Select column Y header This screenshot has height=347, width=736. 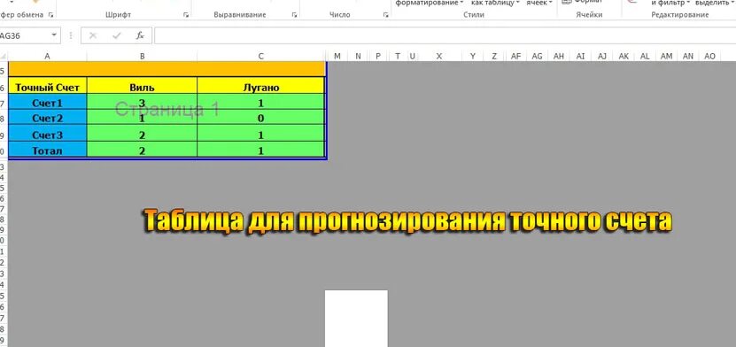[x=473, y=57]
